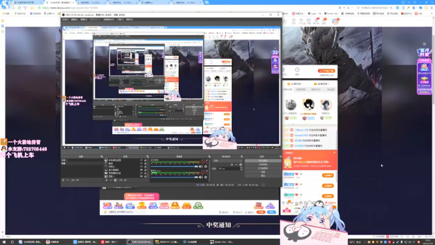Screen dimensions: 435x245
Task: Open Settings from the OBS Controls dock
Action: [x=263, y=171]
